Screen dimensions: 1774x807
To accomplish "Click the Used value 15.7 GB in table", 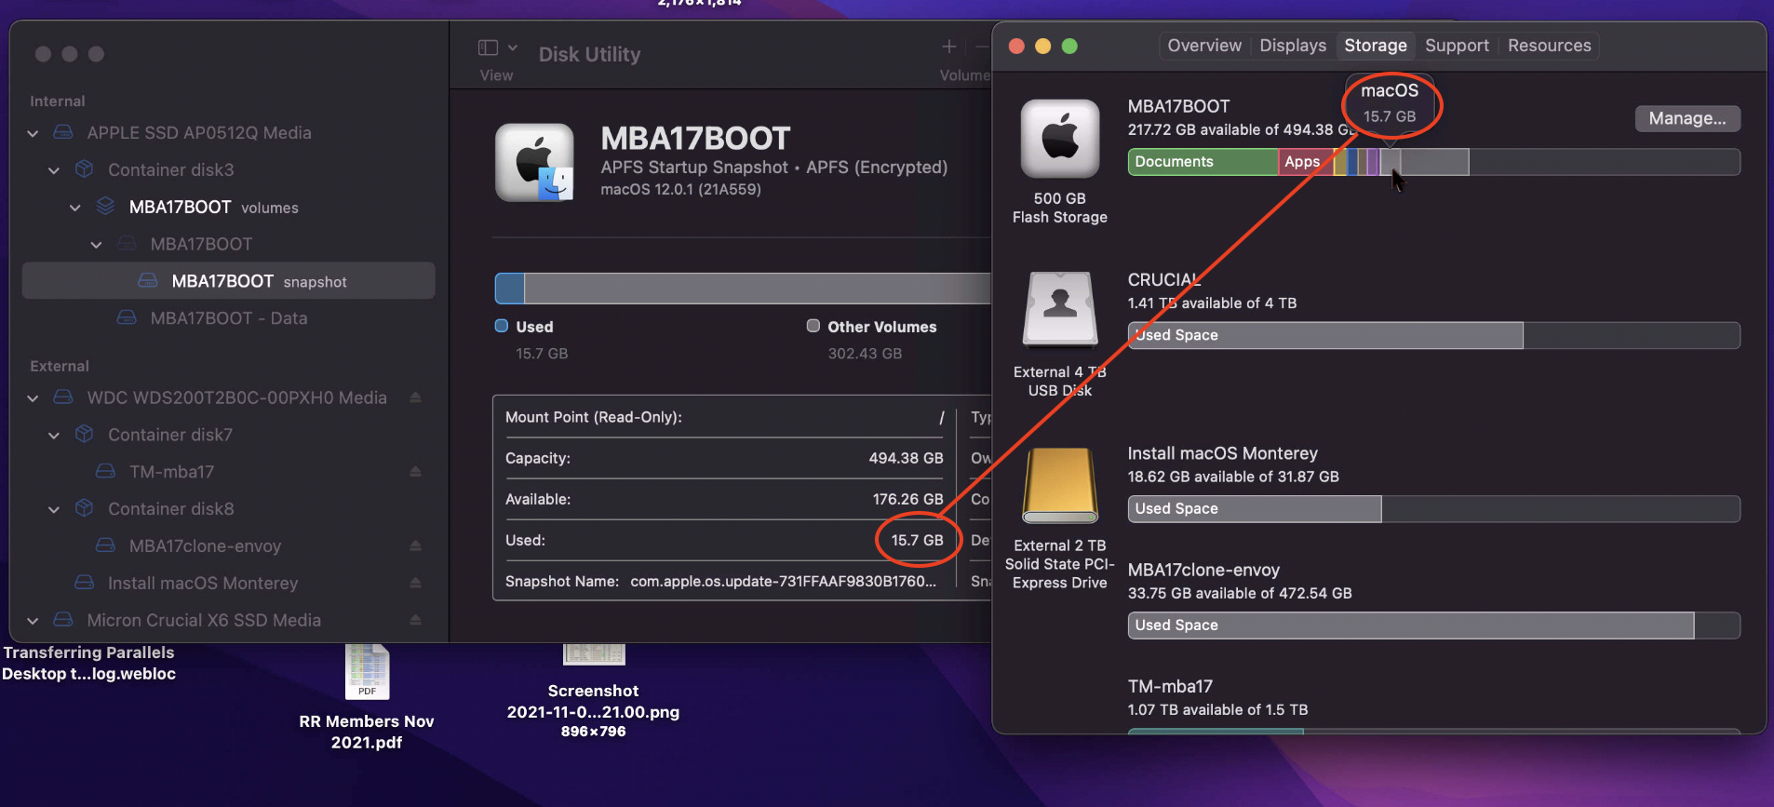I will tap(917, 540).
